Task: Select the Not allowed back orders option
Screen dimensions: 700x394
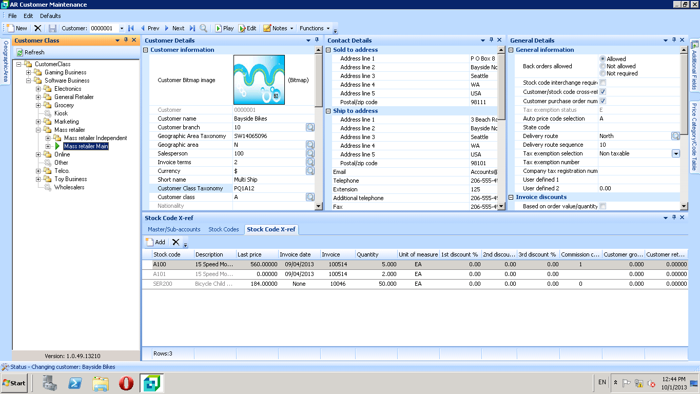Action: [x=602, y=66]
